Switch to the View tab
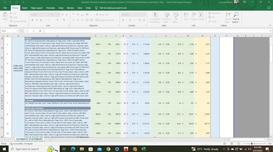Screen dimensions: 273x152 click(80, 8)
